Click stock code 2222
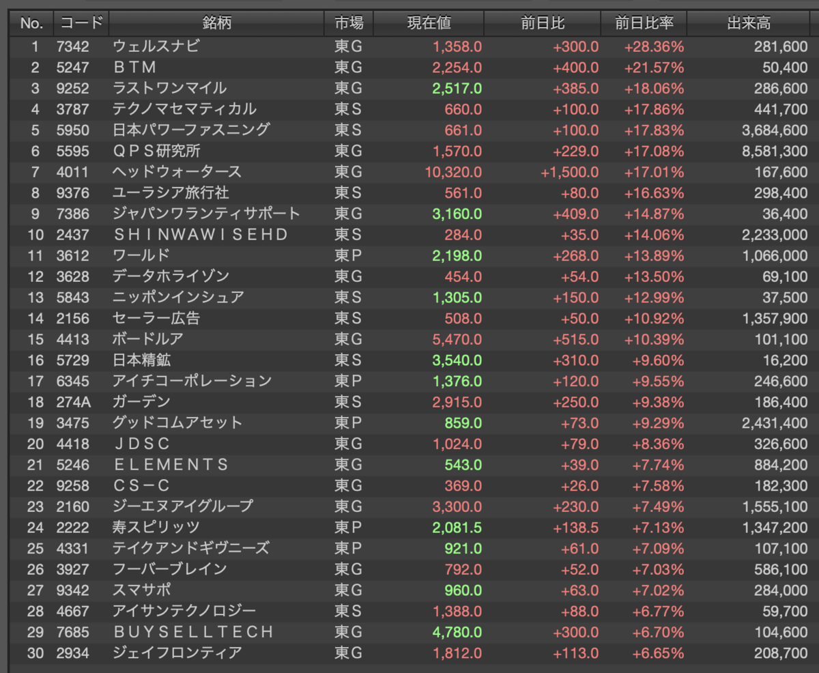The height and width of the screenshot is (673, 819). (74, 527)
